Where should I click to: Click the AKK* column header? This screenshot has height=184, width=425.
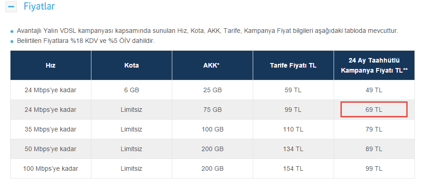pyautogui.click(x=212, y=65)
